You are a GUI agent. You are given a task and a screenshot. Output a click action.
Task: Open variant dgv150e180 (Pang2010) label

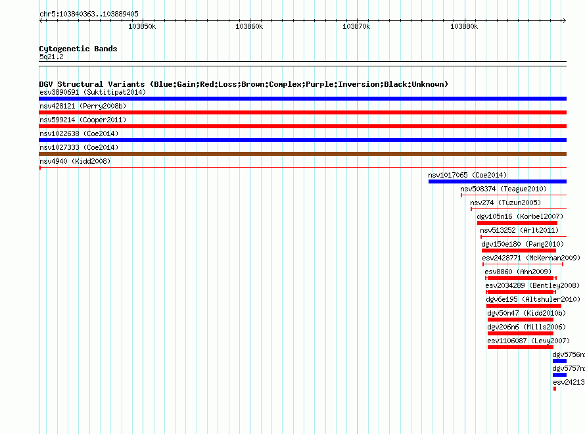[523, 244]
